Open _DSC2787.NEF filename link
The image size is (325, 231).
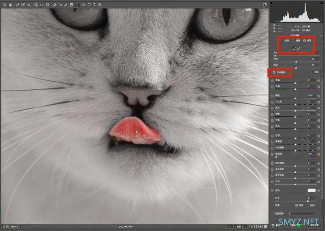click(x=125, y=227)
